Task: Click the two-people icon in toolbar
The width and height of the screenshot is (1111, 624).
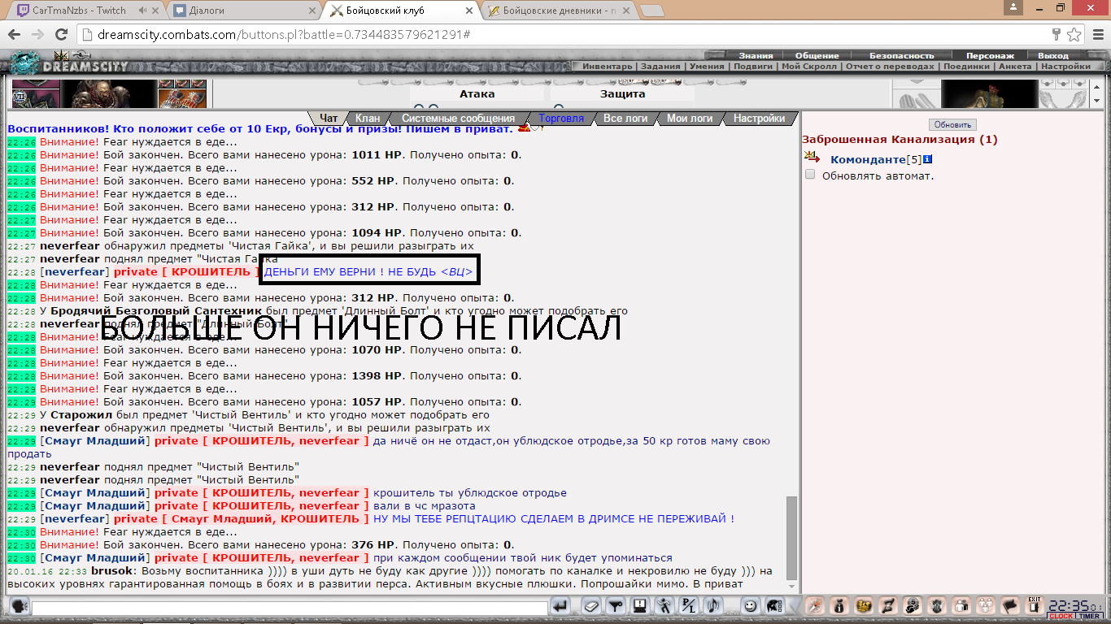Action: (x=961, y=605)
